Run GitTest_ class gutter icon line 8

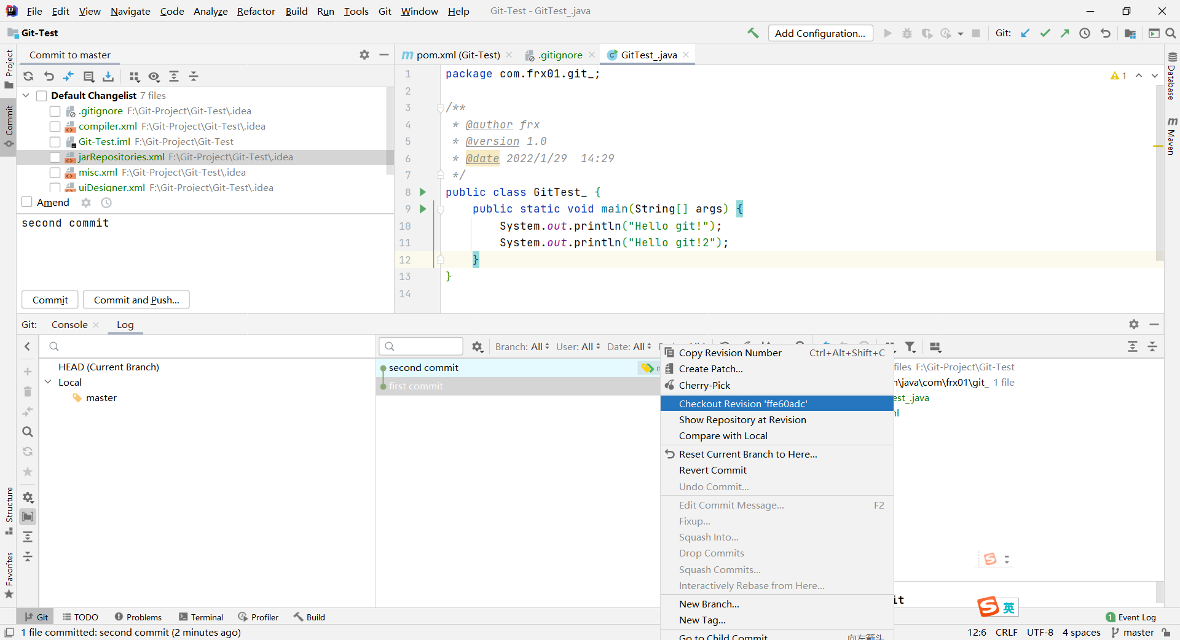423,192
